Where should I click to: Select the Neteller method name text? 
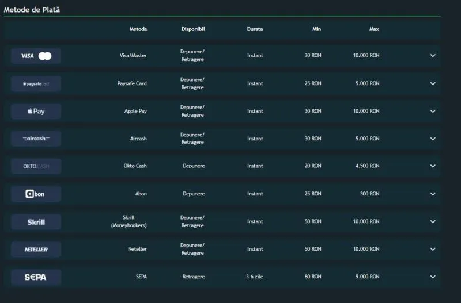point(137,249)
